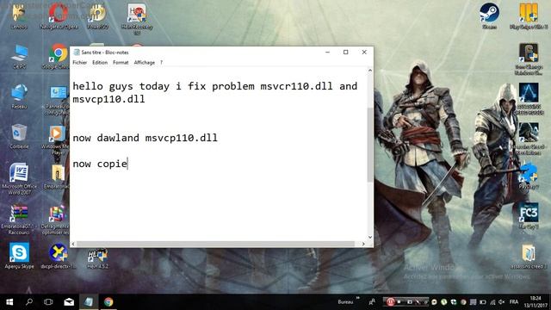
Task: Select the assassins creed folder icon
Action: 529,256
